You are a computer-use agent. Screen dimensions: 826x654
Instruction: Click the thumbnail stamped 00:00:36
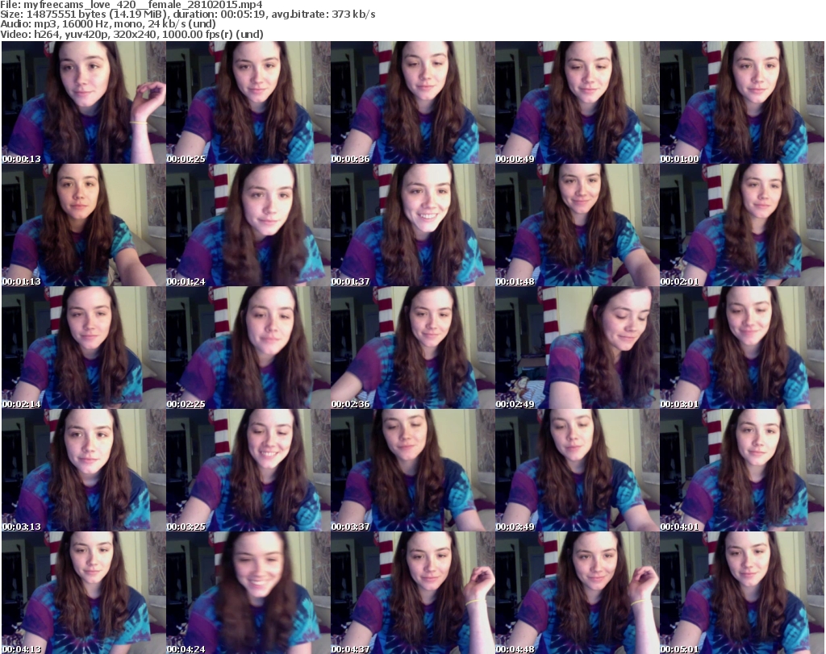(x=412, y=102)
